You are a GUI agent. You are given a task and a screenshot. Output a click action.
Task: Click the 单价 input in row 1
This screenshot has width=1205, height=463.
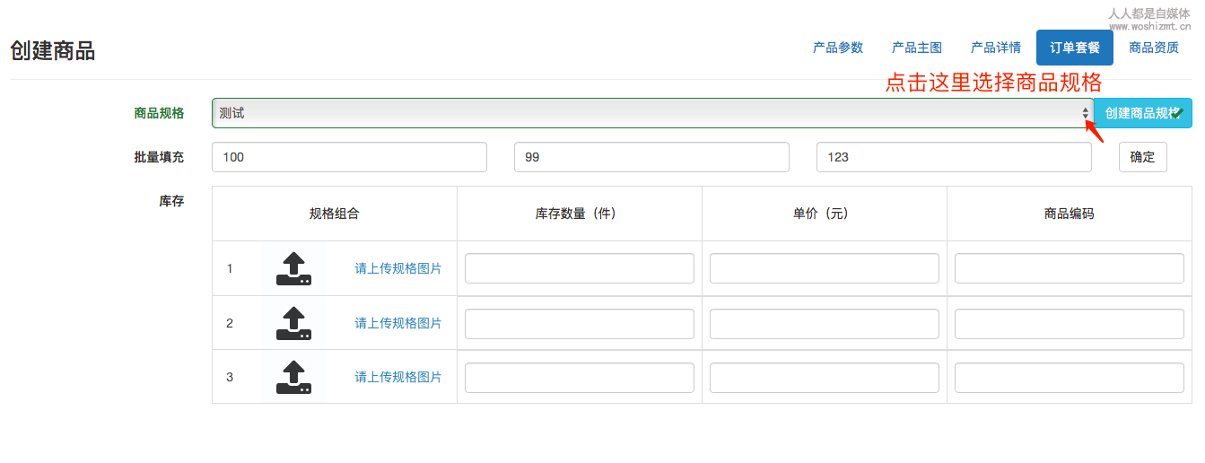(x=825, y=268)
